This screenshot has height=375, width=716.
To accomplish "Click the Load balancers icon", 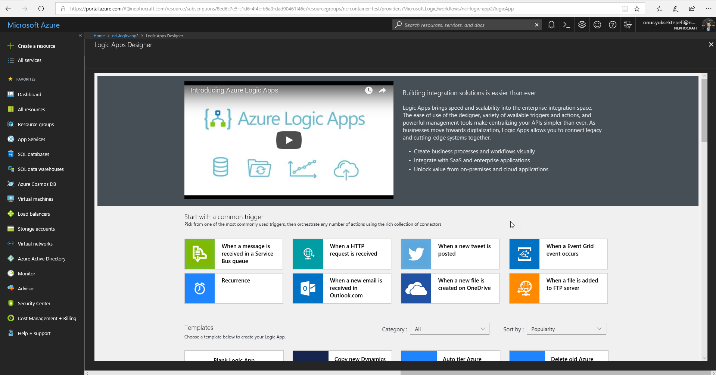I will pyautogui.click(x=11, y=214).
